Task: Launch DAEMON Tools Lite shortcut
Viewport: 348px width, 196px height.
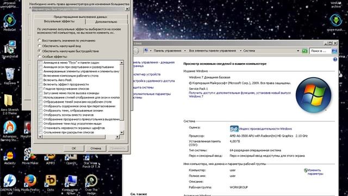Action: point(10,185)
